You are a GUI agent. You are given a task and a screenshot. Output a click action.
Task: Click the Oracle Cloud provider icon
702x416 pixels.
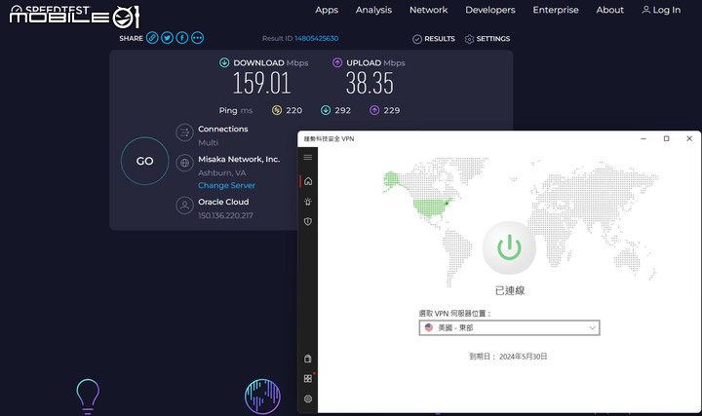click(x=184, y=206)
